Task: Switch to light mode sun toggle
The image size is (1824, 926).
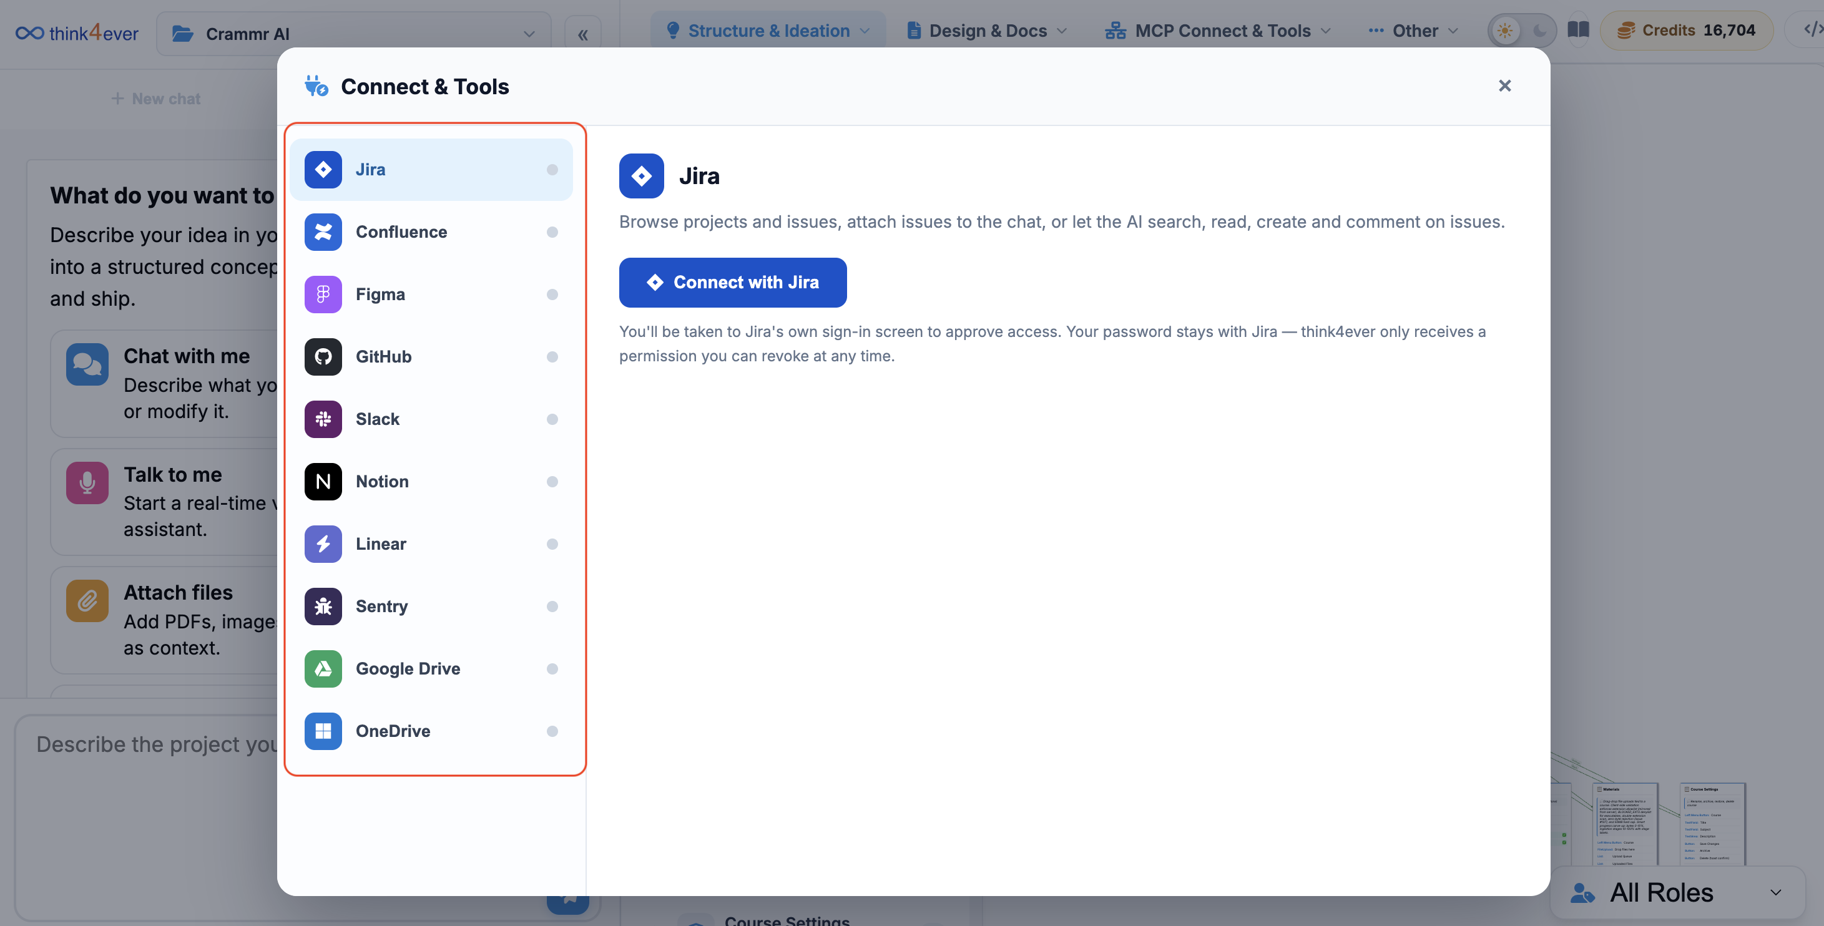Action: click(1504, 31)
